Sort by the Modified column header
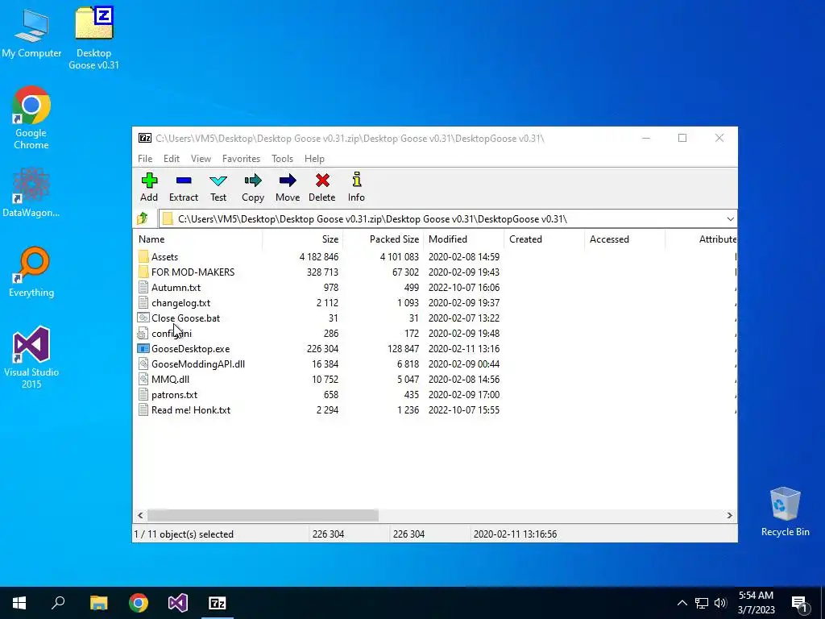This screenshot has width=825, height=619. coord(463,239)
